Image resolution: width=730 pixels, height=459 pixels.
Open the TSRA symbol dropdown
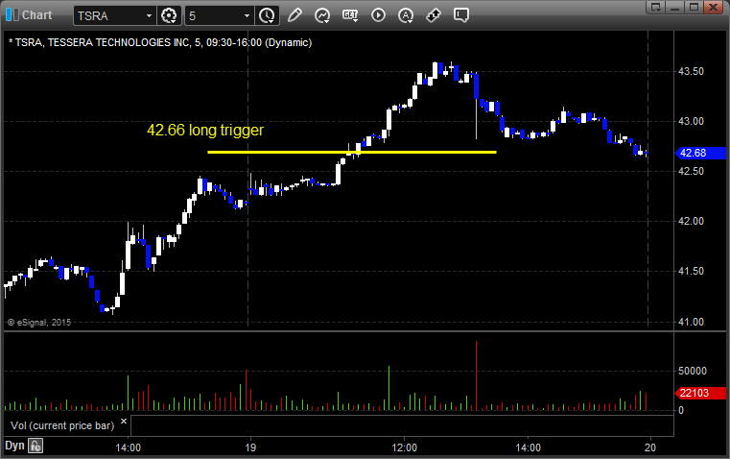tap(149, 15)
